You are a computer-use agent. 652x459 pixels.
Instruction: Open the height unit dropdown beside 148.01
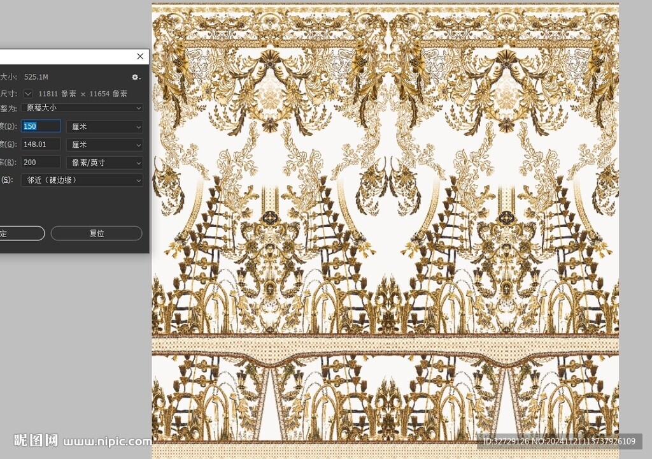coord(104,145)
